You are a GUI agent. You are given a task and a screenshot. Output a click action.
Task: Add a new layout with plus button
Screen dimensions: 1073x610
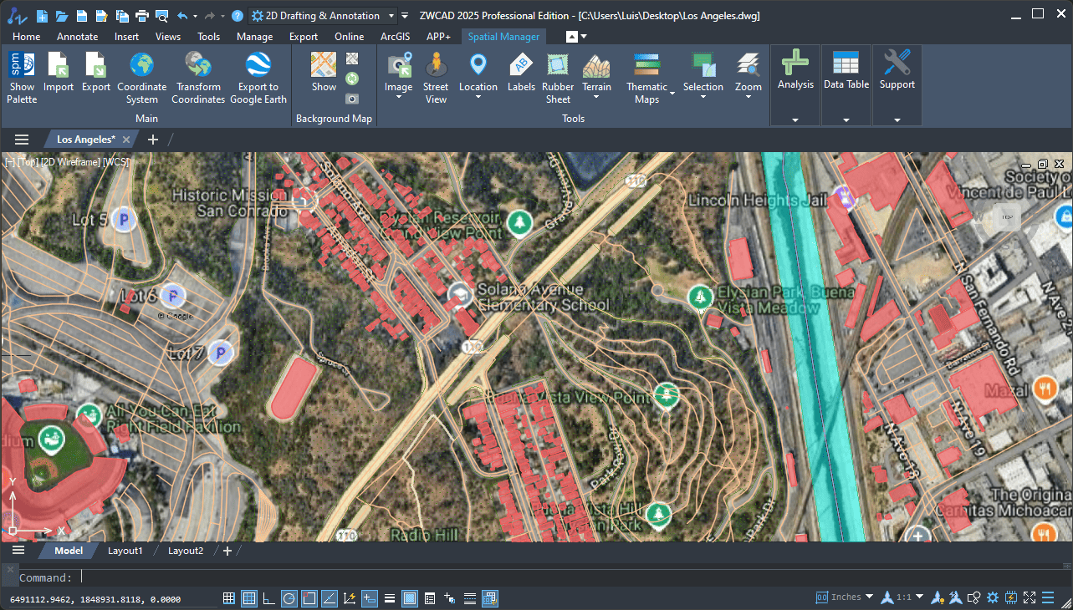[227, 551]
